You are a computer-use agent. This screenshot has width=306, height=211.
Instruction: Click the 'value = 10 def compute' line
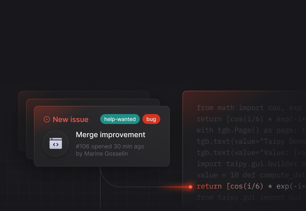pos(251,175)
